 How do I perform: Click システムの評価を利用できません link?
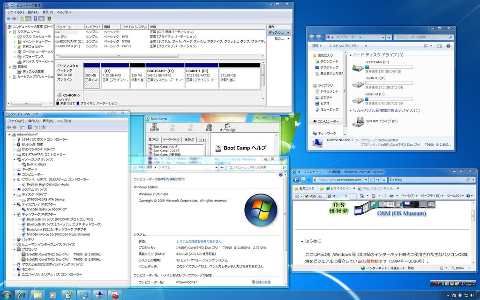click(x=199, y=241)
